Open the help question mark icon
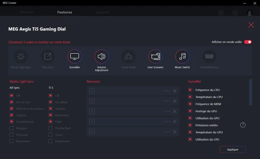Image resolution: width=260 pixels, height=159 pixels. [243, 125]
